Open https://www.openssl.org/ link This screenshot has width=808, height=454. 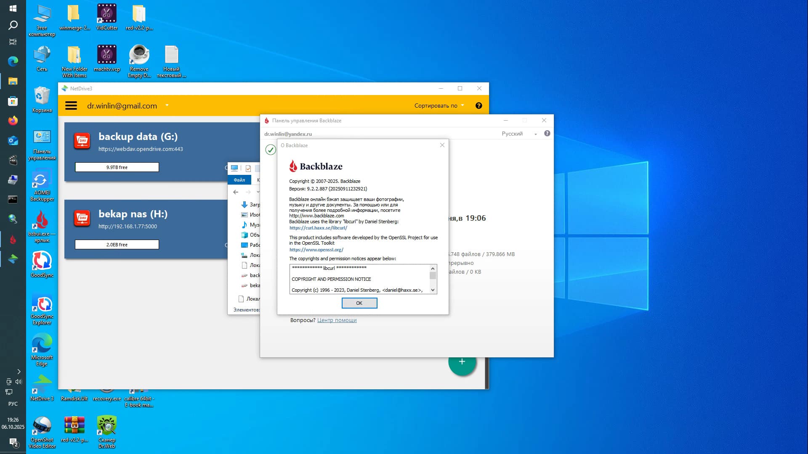coord(316,250)
